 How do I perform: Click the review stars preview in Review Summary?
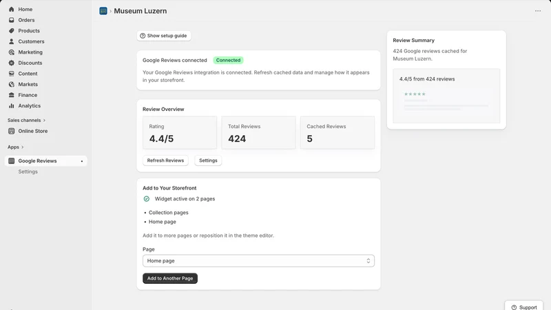click(415, 94)
